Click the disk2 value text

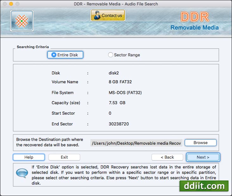point(114,73)
